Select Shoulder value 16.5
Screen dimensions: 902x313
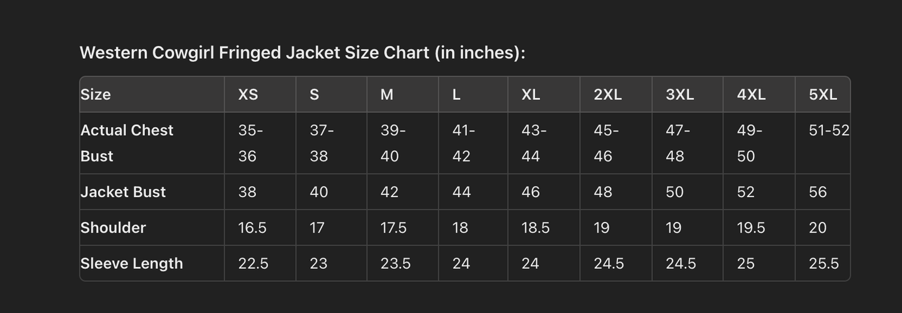pos(252,228)
